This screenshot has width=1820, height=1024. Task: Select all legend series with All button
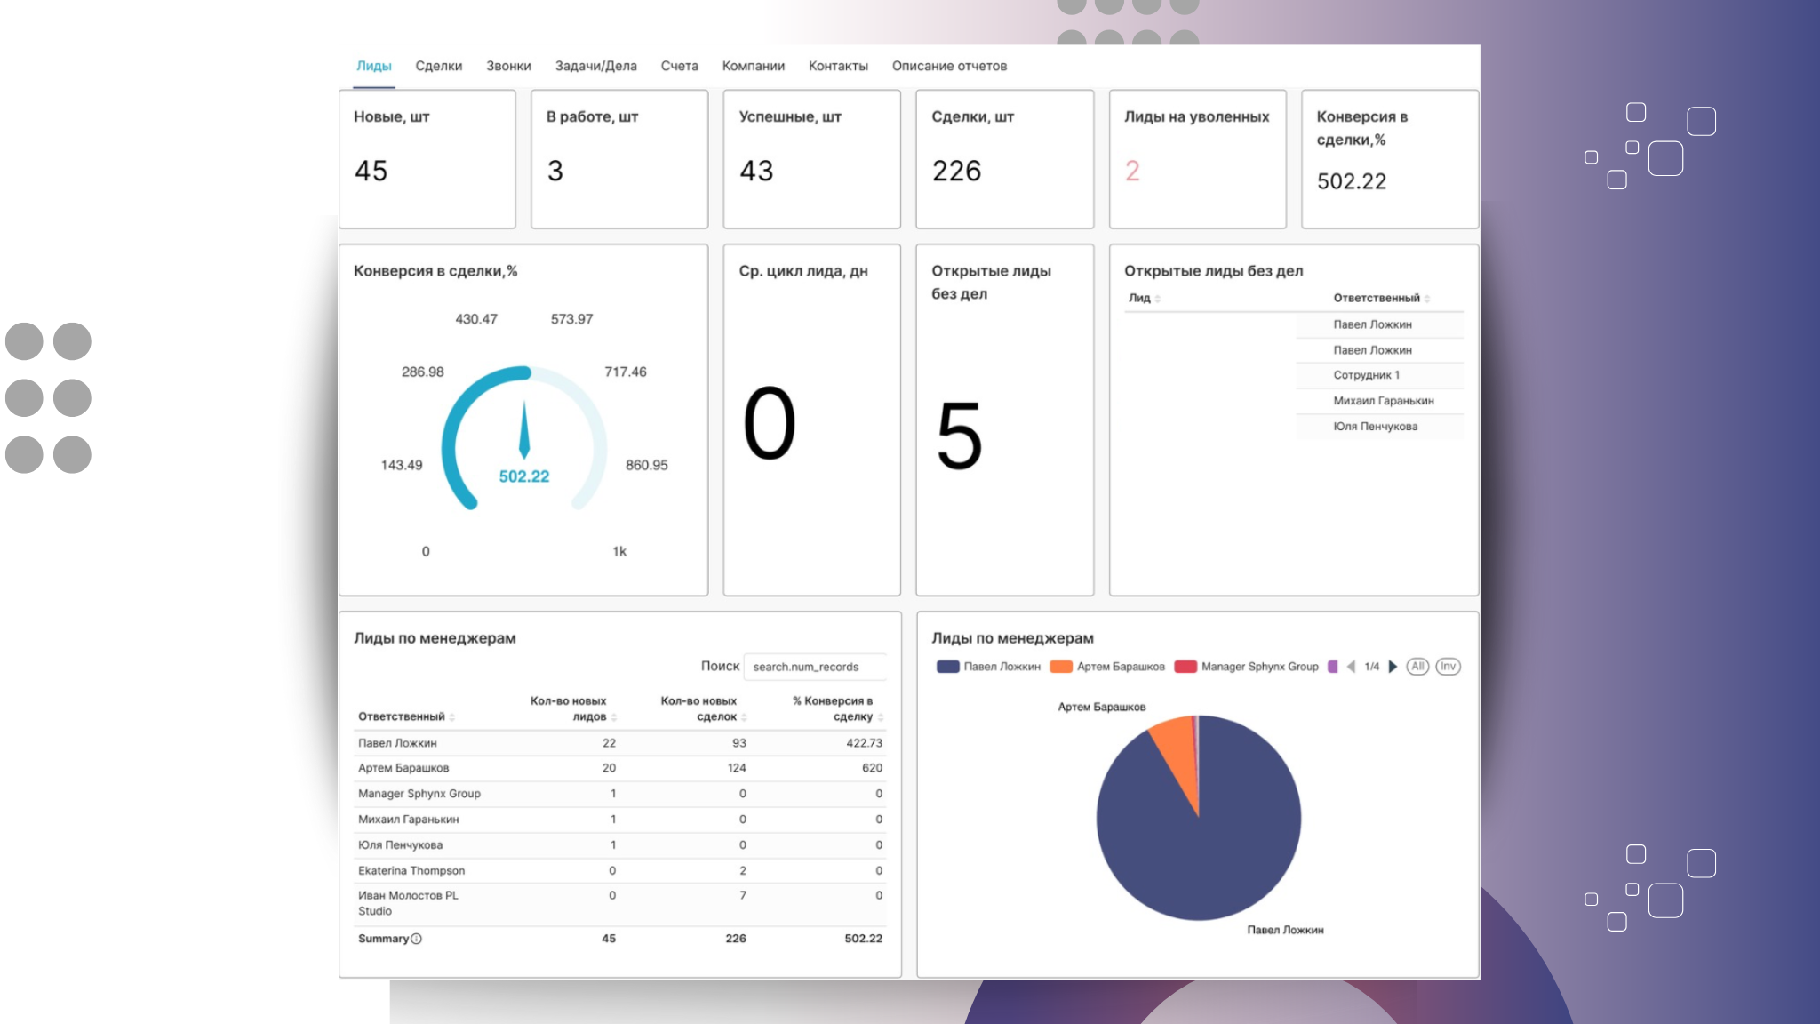1417,667
